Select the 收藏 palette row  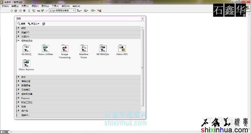(79, 107)
